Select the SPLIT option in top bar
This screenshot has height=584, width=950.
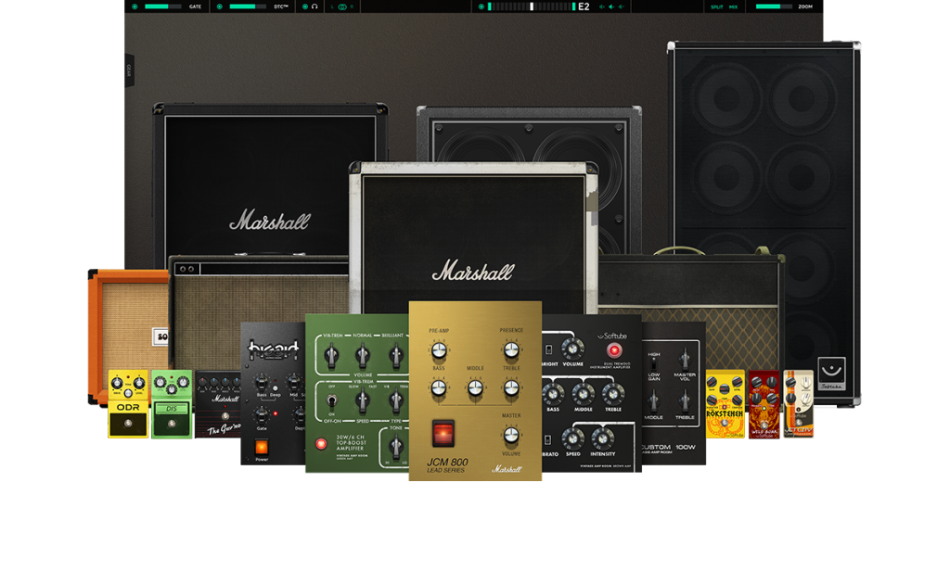tap(717, 6)
